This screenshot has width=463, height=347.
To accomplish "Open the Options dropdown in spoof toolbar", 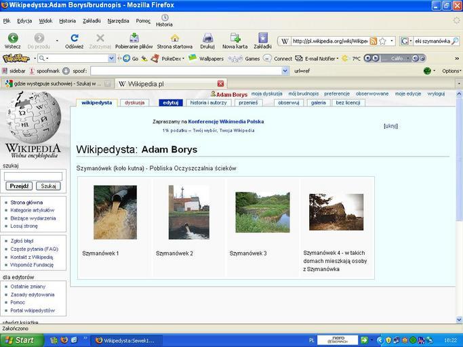I will (451, 70).
